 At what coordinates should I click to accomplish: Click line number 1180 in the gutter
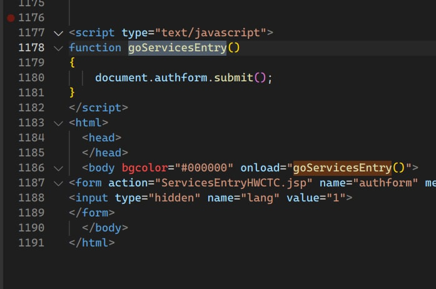point(31,78)
